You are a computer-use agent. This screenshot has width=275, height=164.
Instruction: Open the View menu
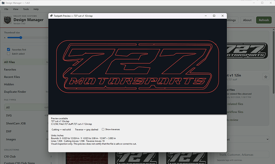16,9
